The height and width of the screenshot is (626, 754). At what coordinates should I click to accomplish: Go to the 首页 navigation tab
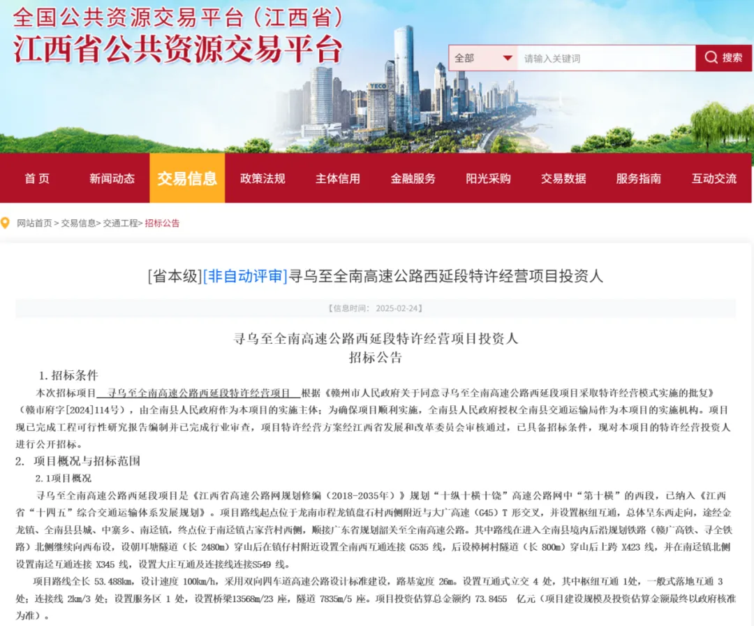point(37,178)
